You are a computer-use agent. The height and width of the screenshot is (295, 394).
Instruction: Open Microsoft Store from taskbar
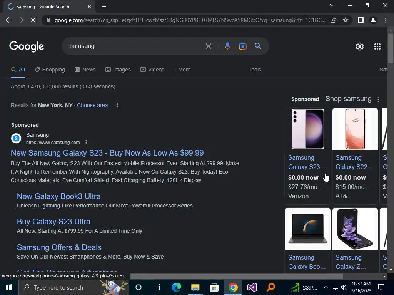coord(214,287)
